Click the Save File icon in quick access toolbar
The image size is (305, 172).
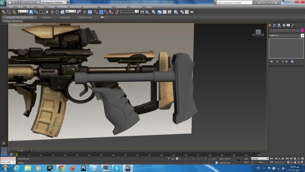tap(19, 2)
